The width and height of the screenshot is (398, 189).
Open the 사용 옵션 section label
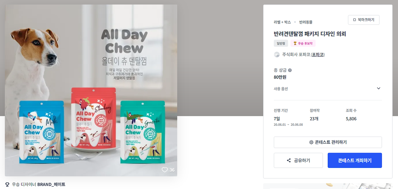[281, 89]
